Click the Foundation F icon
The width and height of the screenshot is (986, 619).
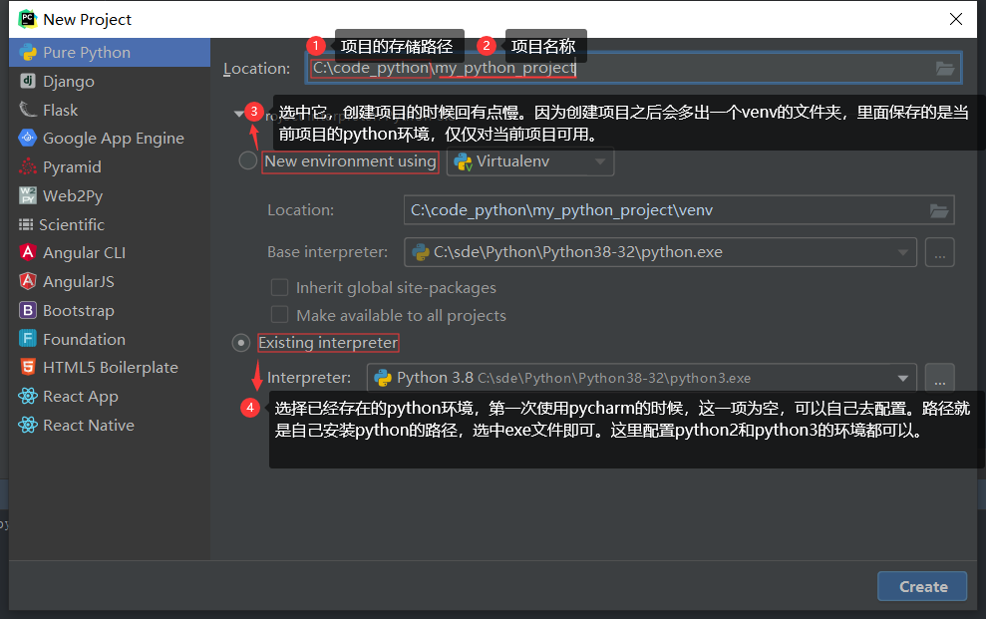[28, 339]
